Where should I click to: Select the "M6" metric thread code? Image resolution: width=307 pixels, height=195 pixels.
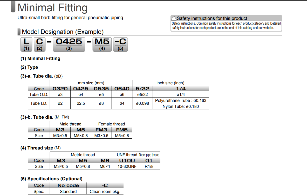[105, 161]
